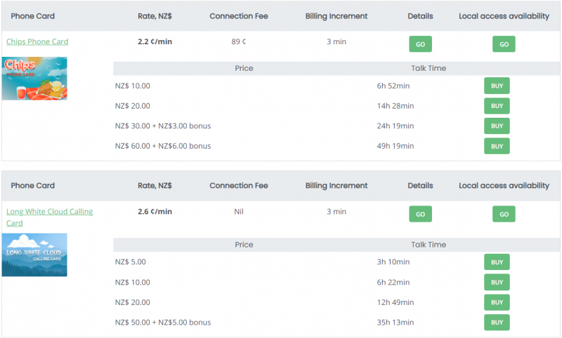
Task: Click the first table's Local access availability header
Action: tap(504, 16)
